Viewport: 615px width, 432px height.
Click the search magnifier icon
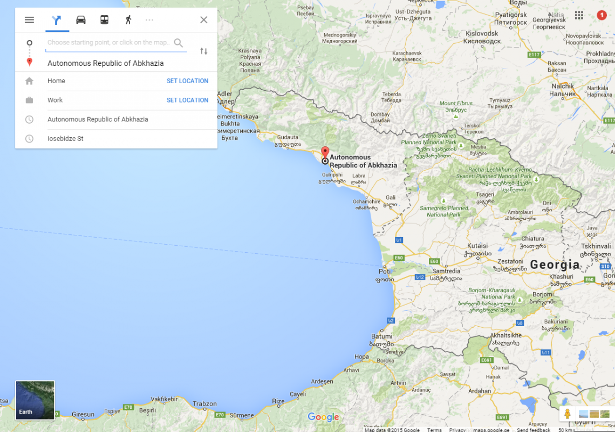[179, 43]
